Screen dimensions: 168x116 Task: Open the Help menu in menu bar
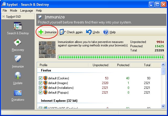(39, 11)
